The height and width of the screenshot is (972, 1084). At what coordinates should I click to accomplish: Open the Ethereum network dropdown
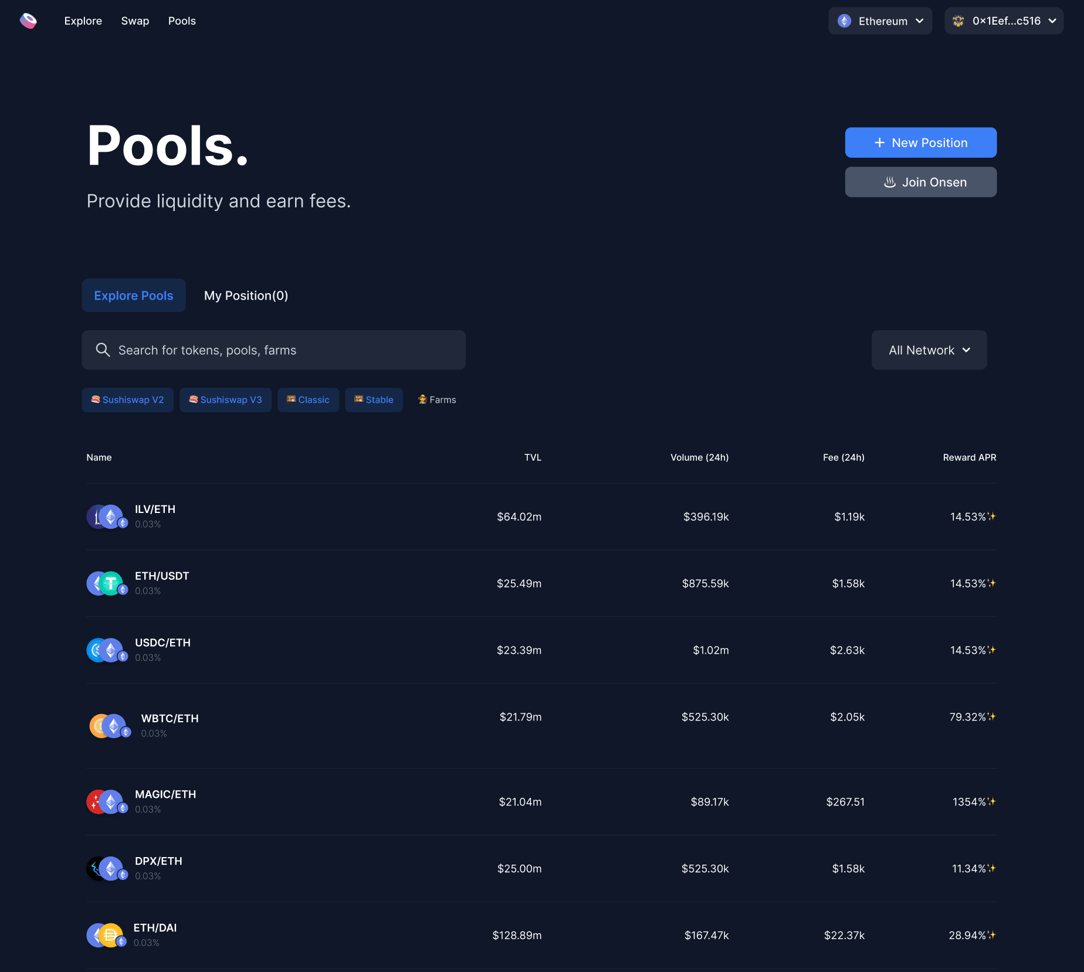coord(880,21)
